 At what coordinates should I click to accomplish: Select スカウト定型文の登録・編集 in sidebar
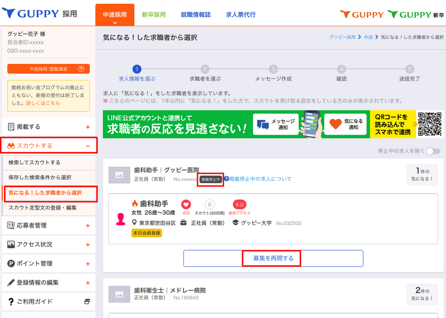click(49, 208)
